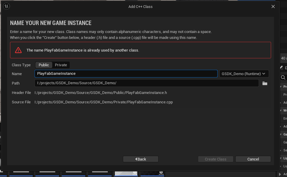Close the Add C++ Class dialog
Image resolution: width=287 pixels, height=177 pixels.
273,6
